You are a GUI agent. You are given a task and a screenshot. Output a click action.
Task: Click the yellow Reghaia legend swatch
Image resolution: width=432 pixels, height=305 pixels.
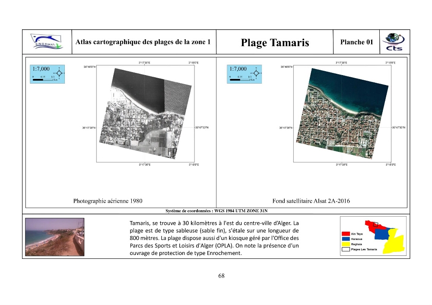346,244
